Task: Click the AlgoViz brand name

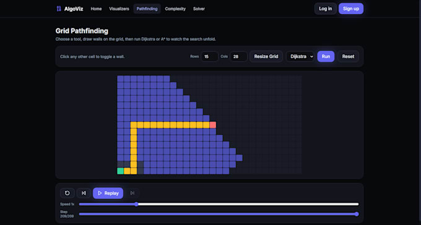Action: (74, 9)
